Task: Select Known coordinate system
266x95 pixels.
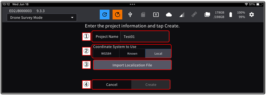Action: pyautogui.click(x=132, y=53)
